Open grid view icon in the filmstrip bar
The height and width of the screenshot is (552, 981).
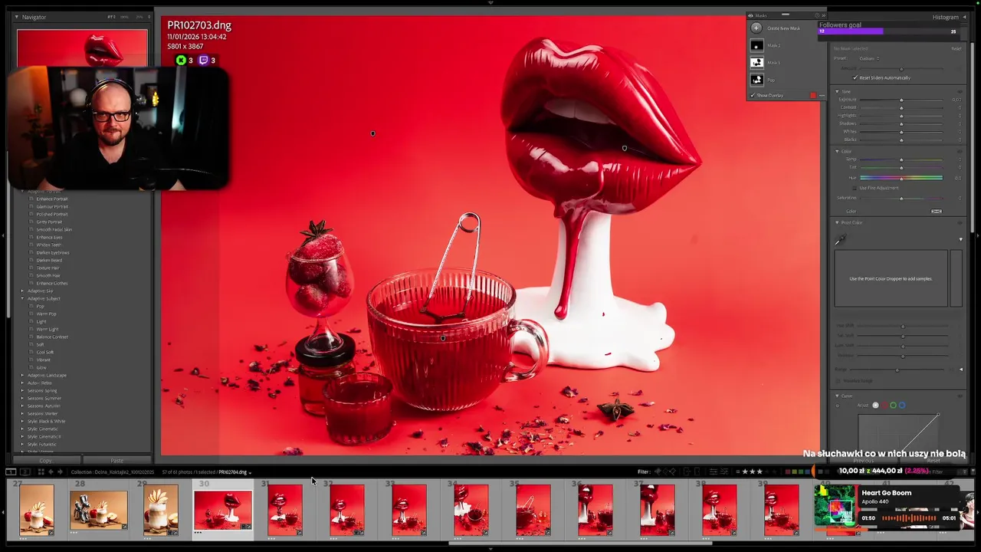(x=41, y=472)
